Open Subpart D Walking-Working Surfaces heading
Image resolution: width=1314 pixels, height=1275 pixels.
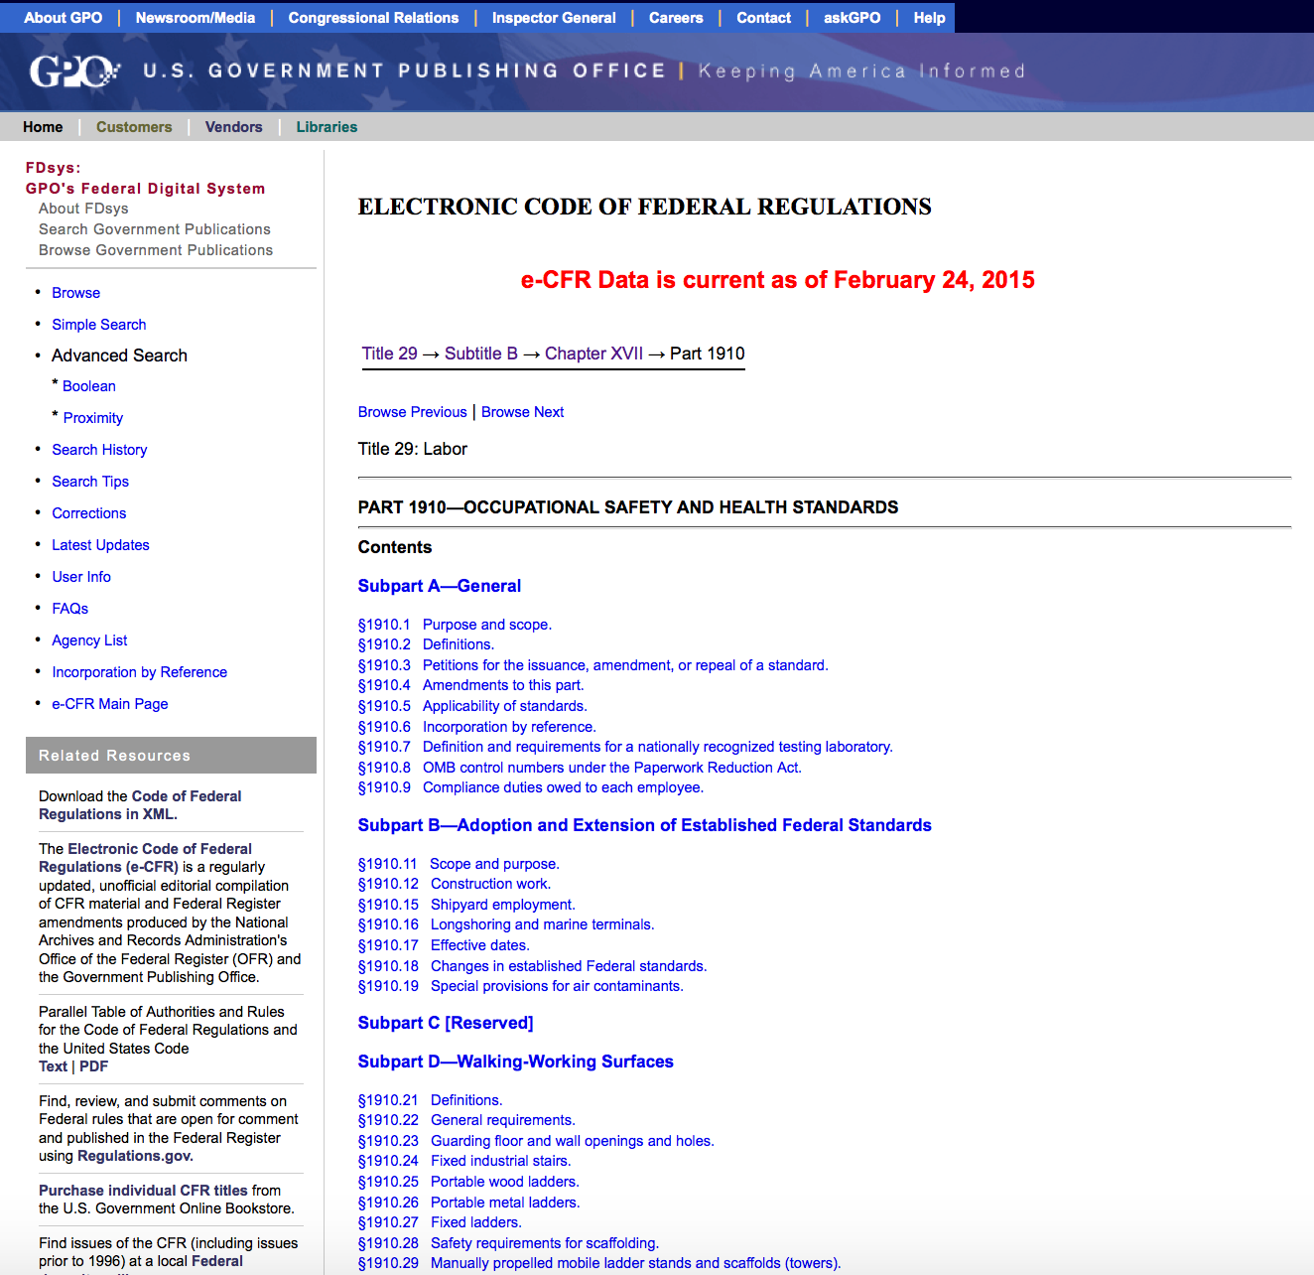[516, 1062]
